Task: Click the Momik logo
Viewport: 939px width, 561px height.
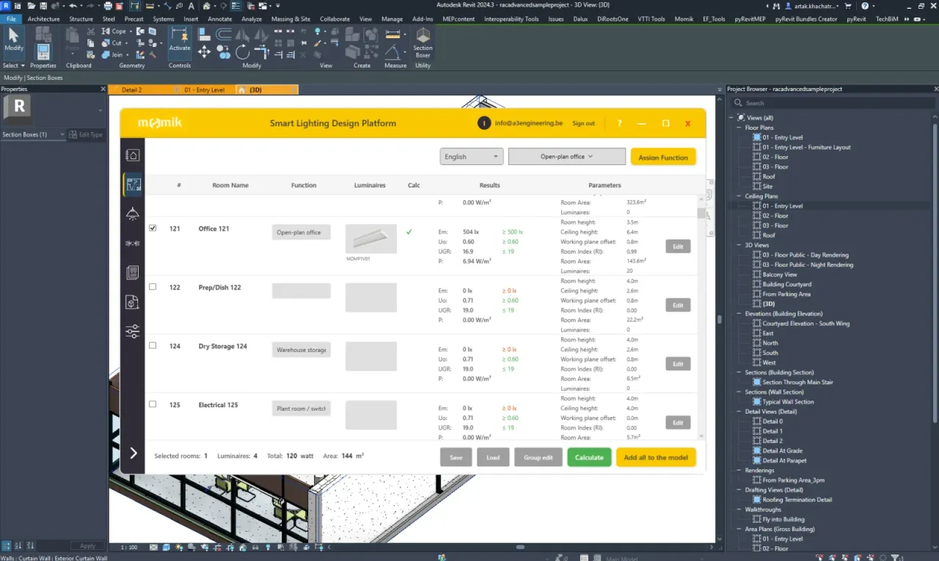Action: (159, 123)
